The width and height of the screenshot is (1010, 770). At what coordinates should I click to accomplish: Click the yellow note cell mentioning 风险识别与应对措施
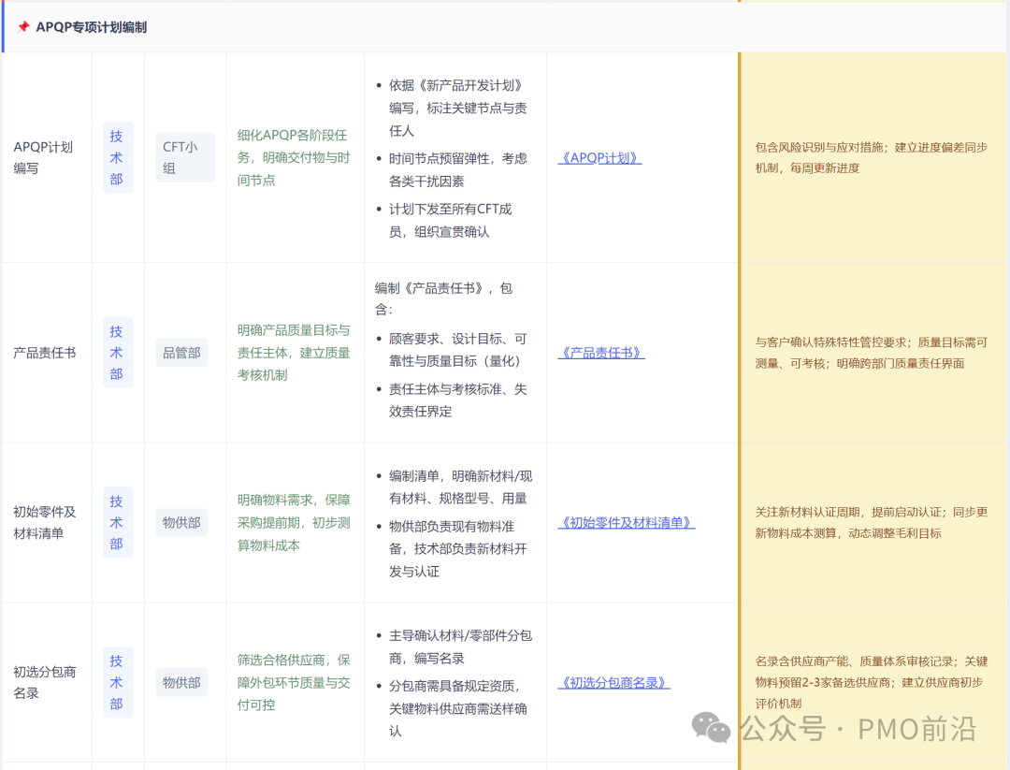click(x=870, y=157)
